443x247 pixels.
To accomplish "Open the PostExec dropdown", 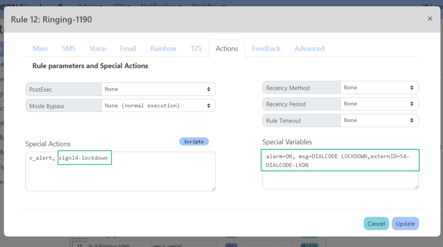I will tap(159, 88).
